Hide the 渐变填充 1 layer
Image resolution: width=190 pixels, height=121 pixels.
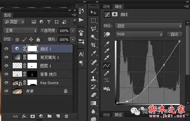6,57
